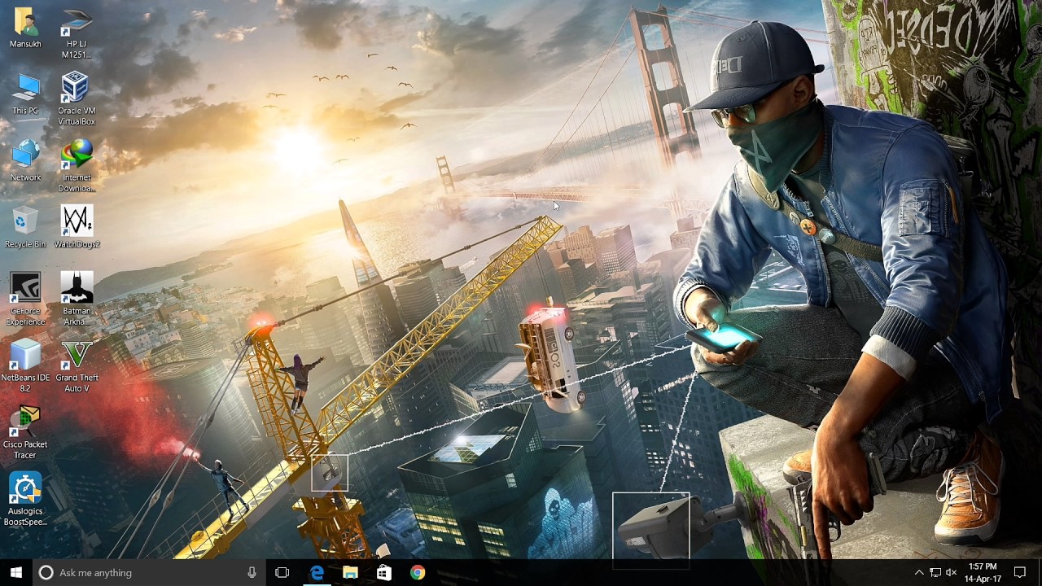Open the Mansukh user folder icon
Viewport: 1042px width, 586px height.
25,28
